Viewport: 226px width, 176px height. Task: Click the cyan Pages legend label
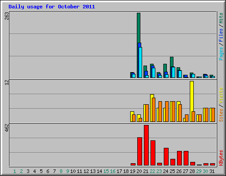coord(221,54)
